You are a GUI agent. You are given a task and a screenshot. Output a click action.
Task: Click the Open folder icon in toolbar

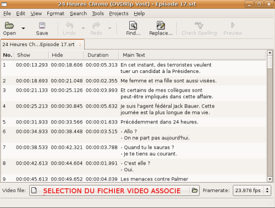tap(9, 25)
